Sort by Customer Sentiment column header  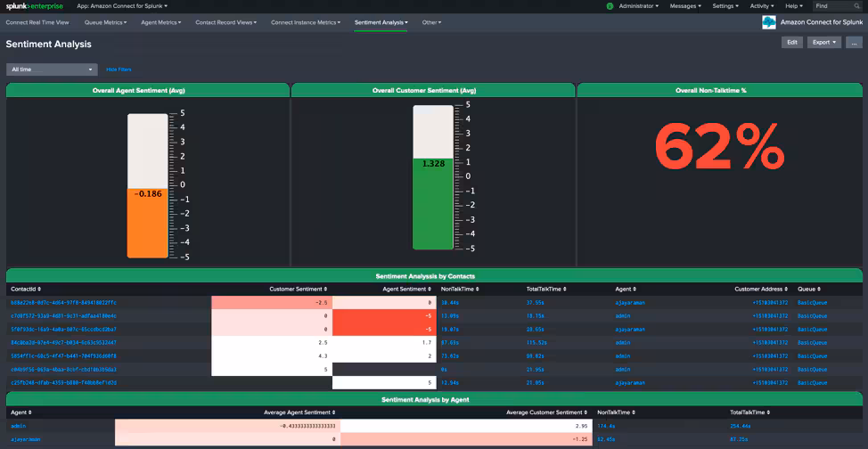297,289
